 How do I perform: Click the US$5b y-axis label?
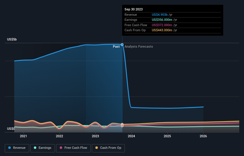12,39
